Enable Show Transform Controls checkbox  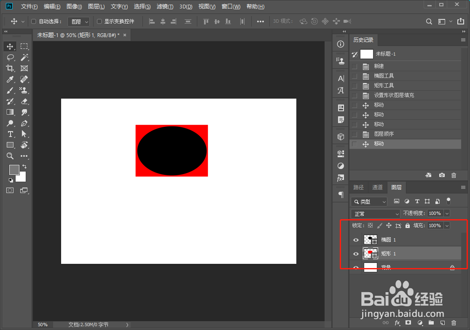(x=99, y=21)
